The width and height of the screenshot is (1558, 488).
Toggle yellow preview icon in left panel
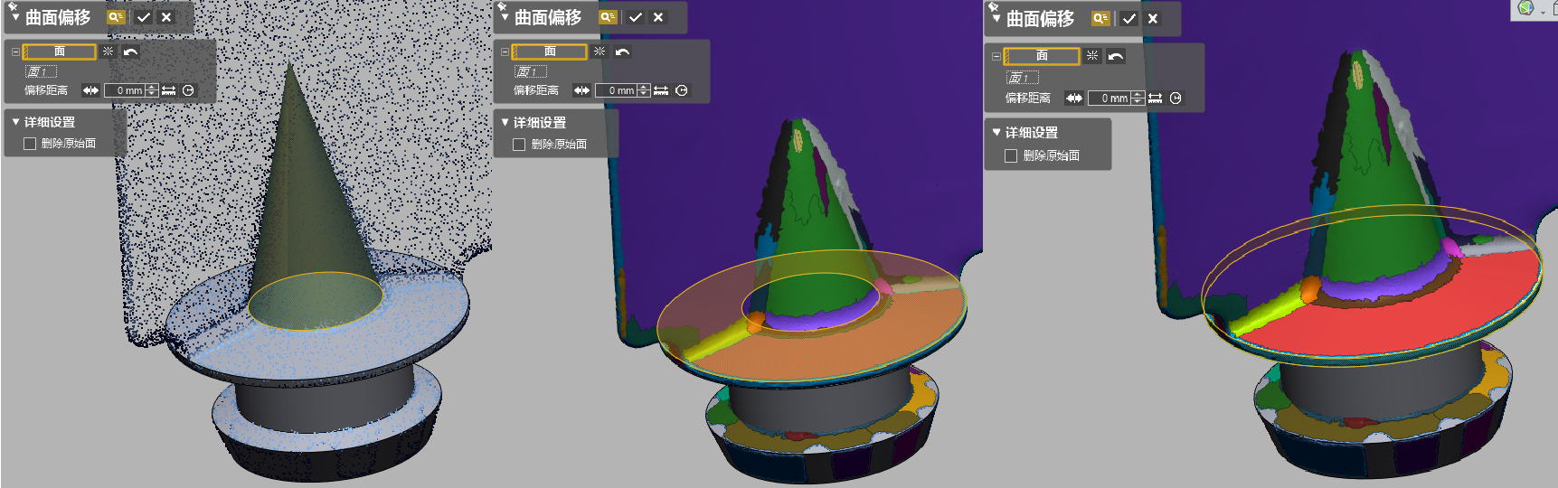pos(116,17)
